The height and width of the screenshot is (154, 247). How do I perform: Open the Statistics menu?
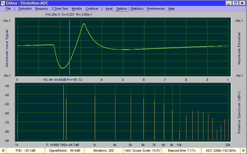(x=137, y=9)
